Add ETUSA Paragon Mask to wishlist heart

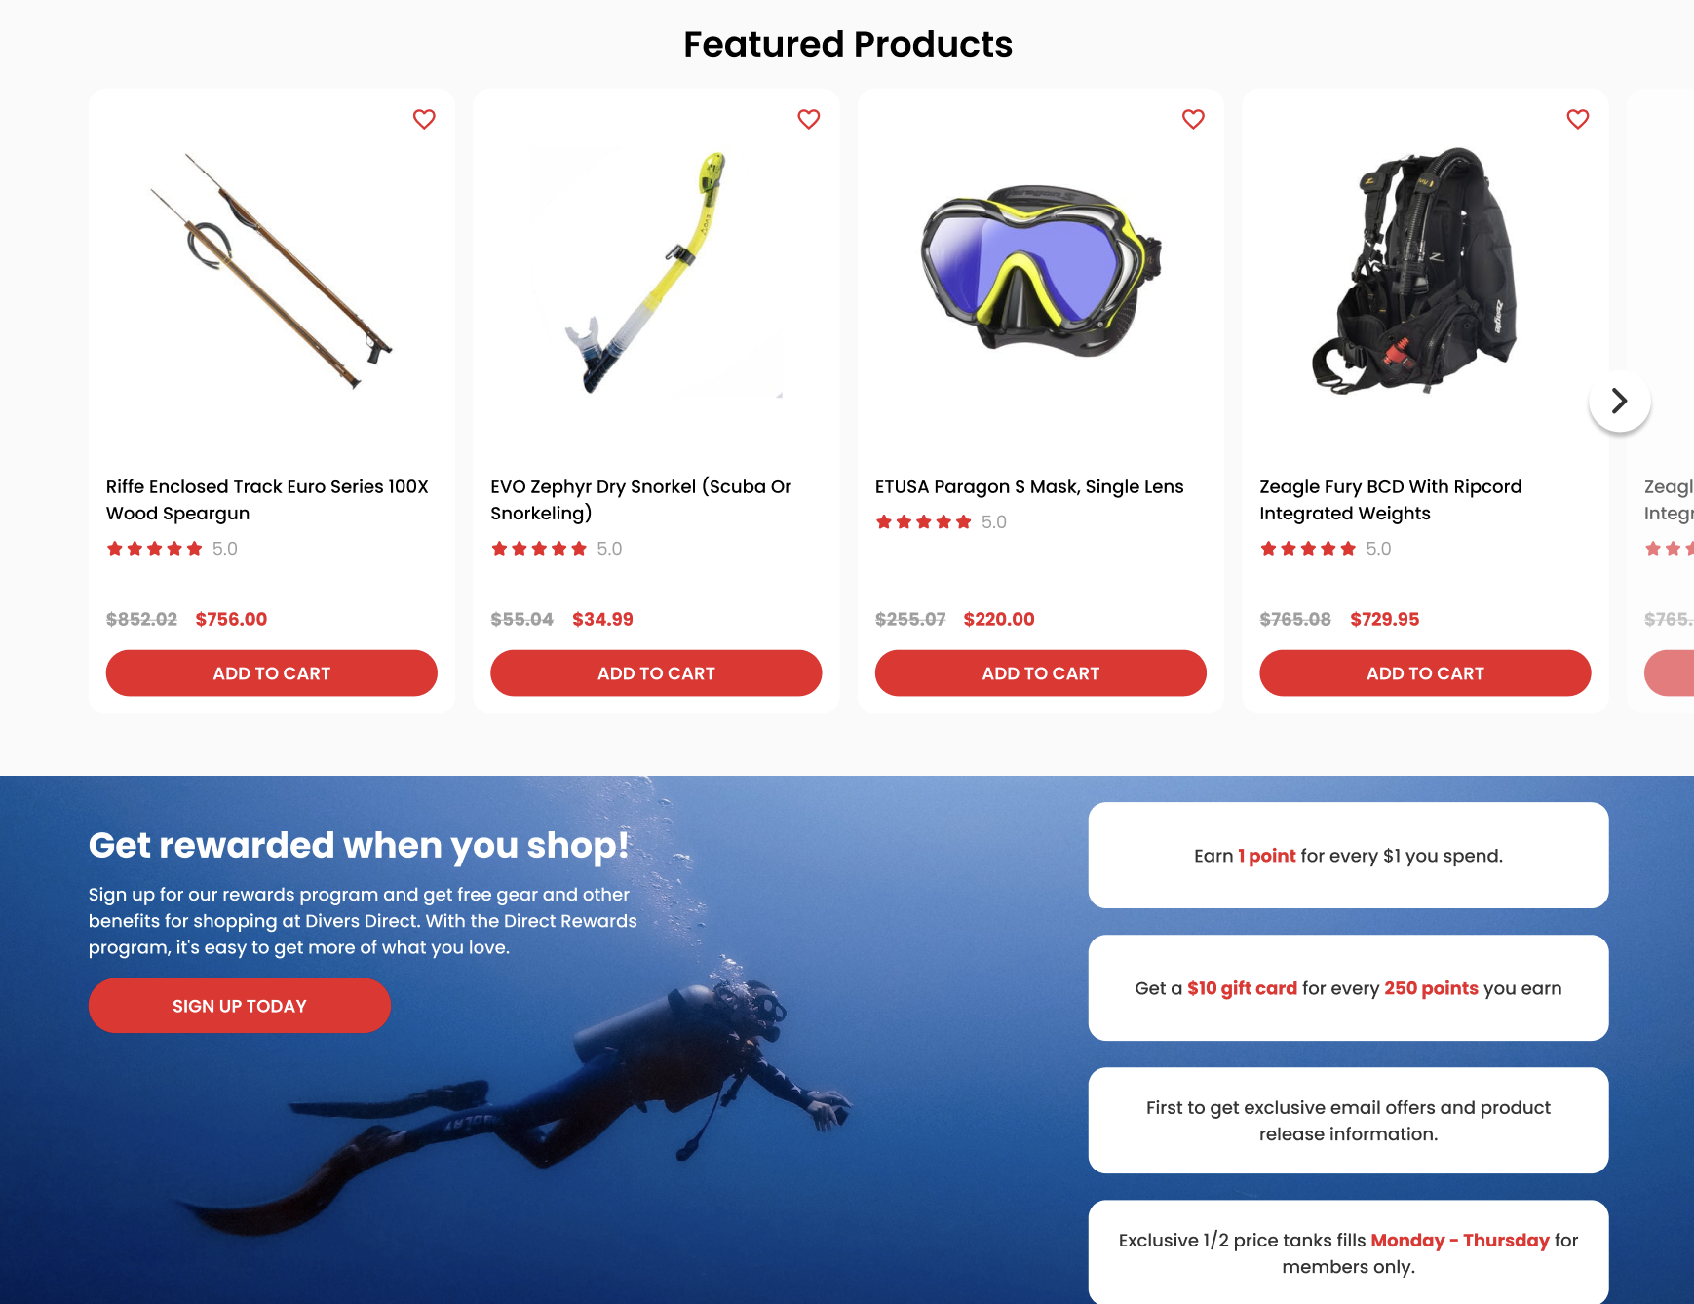[x=1193, y=119]
